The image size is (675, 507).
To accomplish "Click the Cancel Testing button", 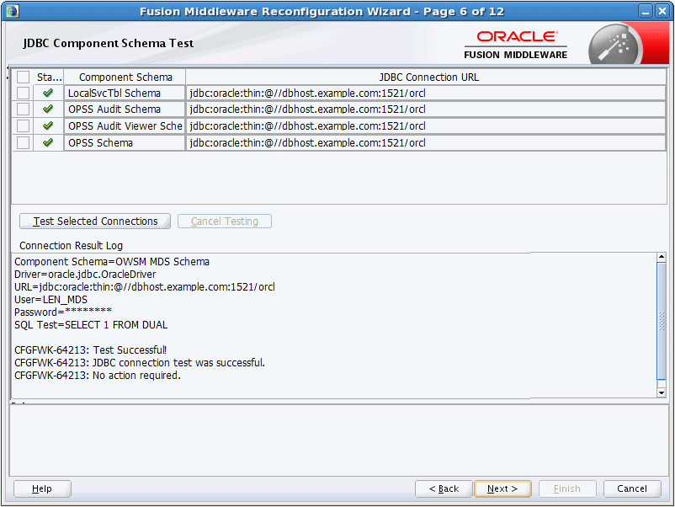I will (225, 221).
